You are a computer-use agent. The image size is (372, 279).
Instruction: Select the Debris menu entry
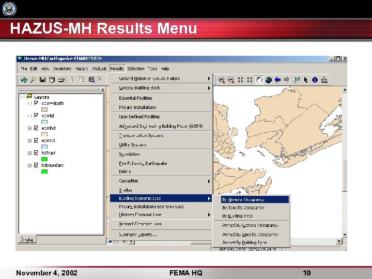[x=161, y=172]
